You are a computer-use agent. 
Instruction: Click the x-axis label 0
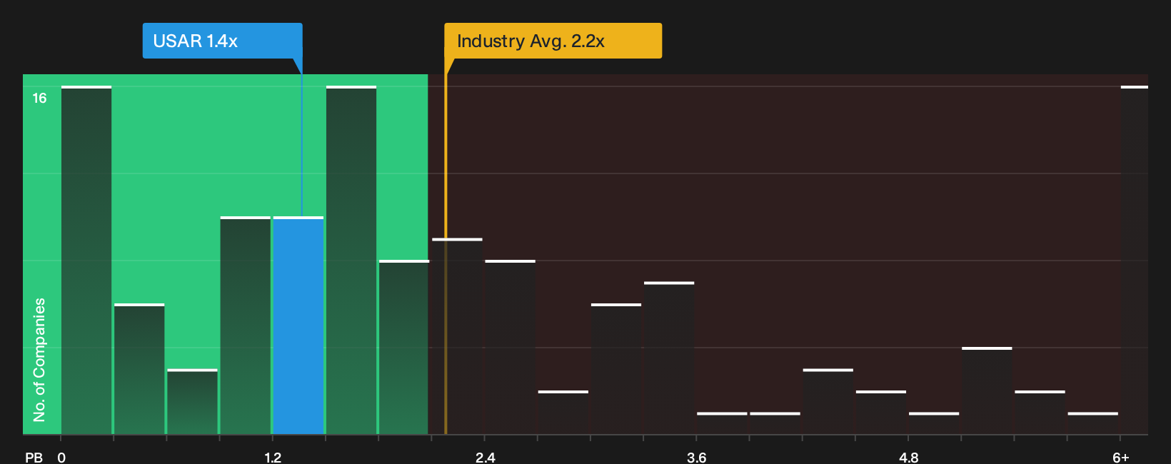[x=61, y=457]
